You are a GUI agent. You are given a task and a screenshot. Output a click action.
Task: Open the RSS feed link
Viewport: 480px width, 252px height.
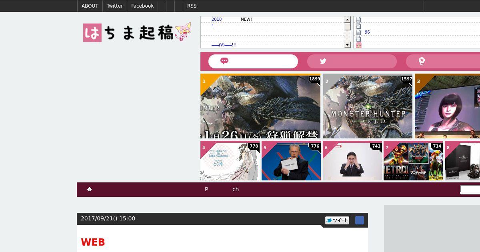click(x=192, y=6)
